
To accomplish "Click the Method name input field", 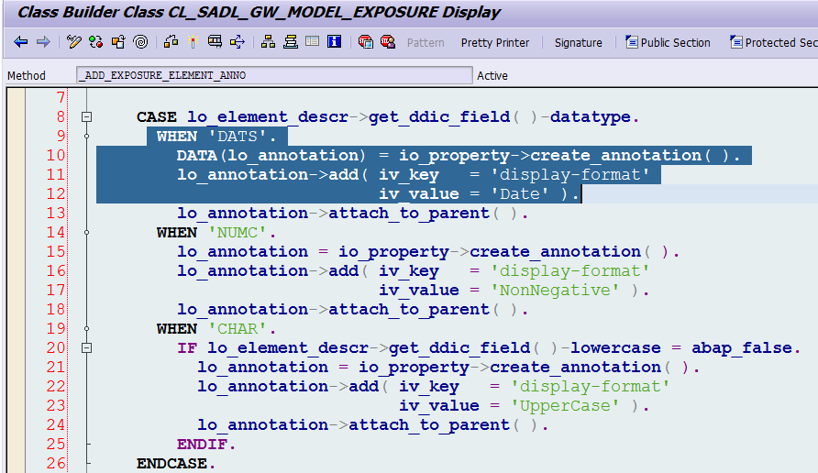I will click(x=274, y=75).
